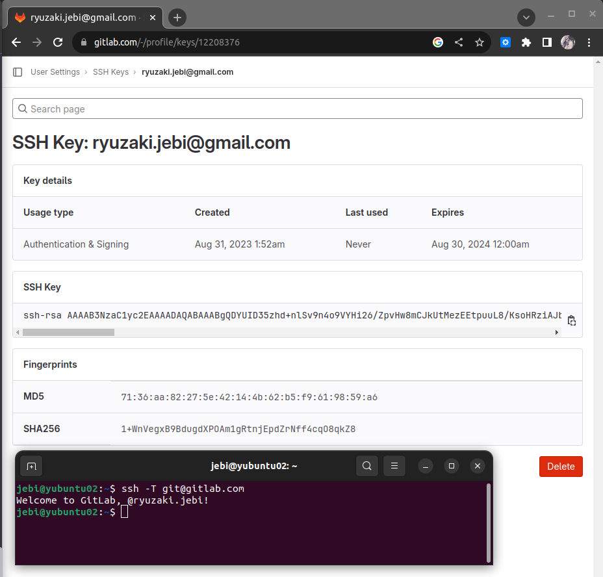Close the ryuzaki.jebi@gmail.com tab
Viewport: 603px width, 577px height.
153,18
